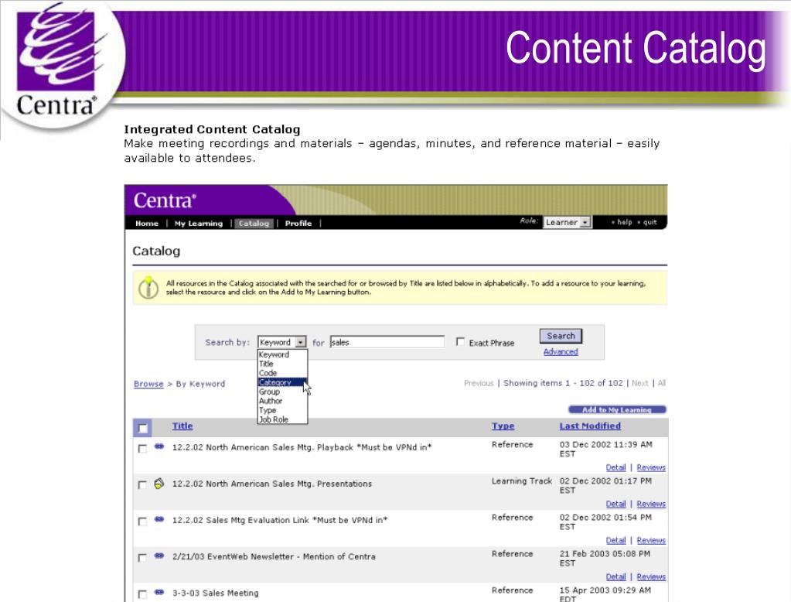Check the box for Sales Mtg. Presentations row
The height and width of the screenshot is (602, 791).
pyautogui.click(x=142, y=485)
